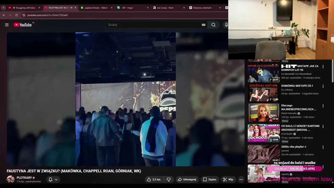This screenshot has height=188, width=334.
Task: Open options menu for Dlaczego NAJNIEBEZPIECZNIEJSZA
Action: (x=323, y=106)
